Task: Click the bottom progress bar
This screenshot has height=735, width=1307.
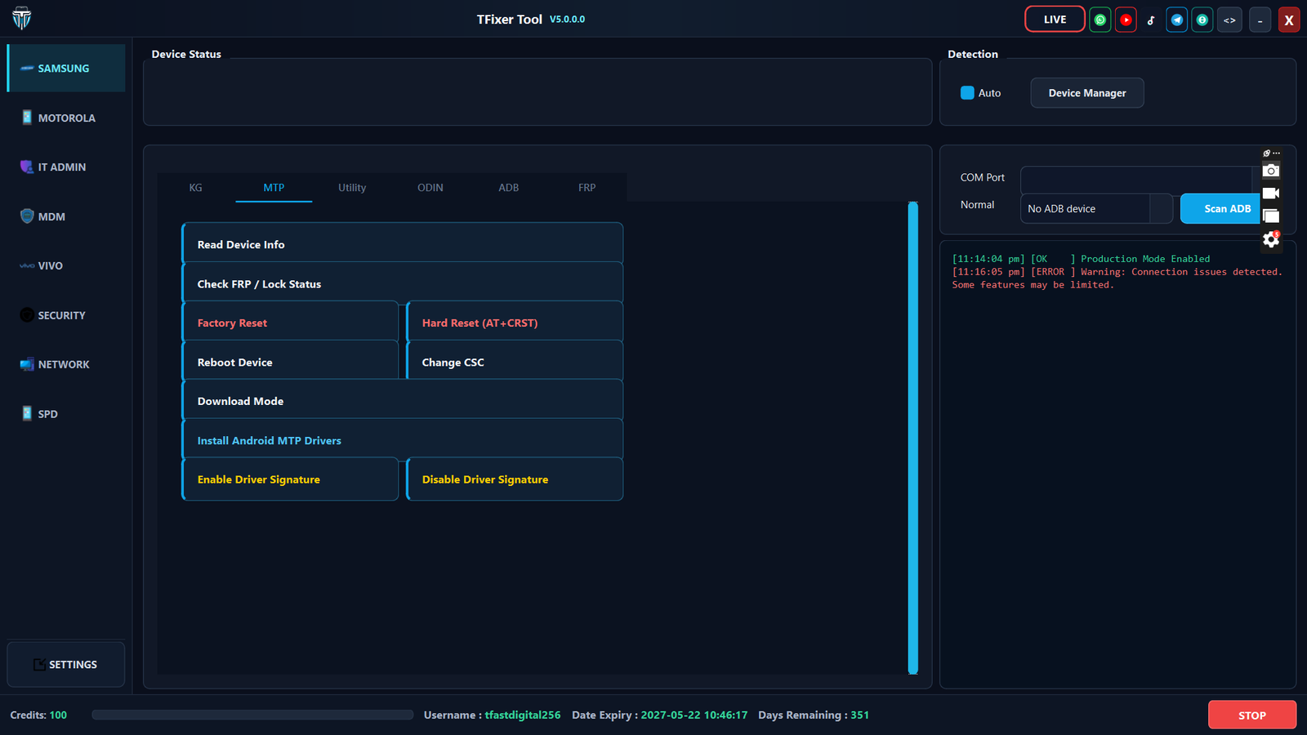Action: click(252, 715)
